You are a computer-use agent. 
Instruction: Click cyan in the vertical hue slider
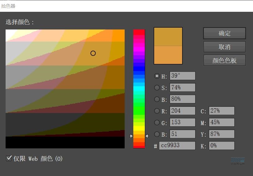[x=139, y=89]
